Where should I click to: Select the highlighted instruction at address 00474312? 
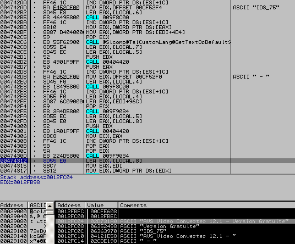pyautogui.click(x=147, y=161)
